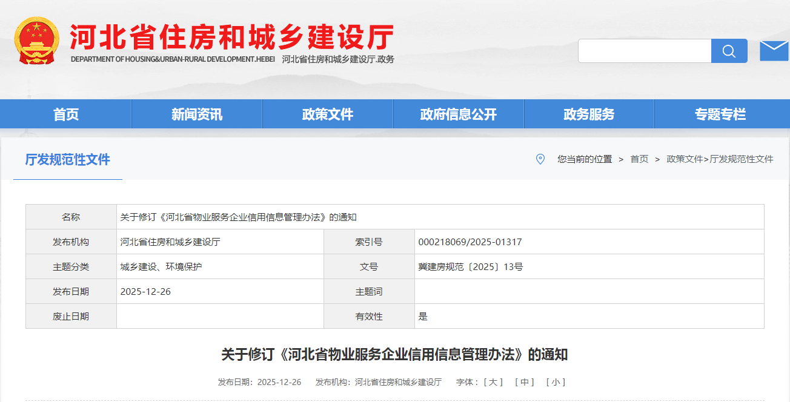Click the trailing 厅发规范性文件 breadcrumb link
Screen dimensions: 790x402
pyautogui.click(x=742, y=159)
